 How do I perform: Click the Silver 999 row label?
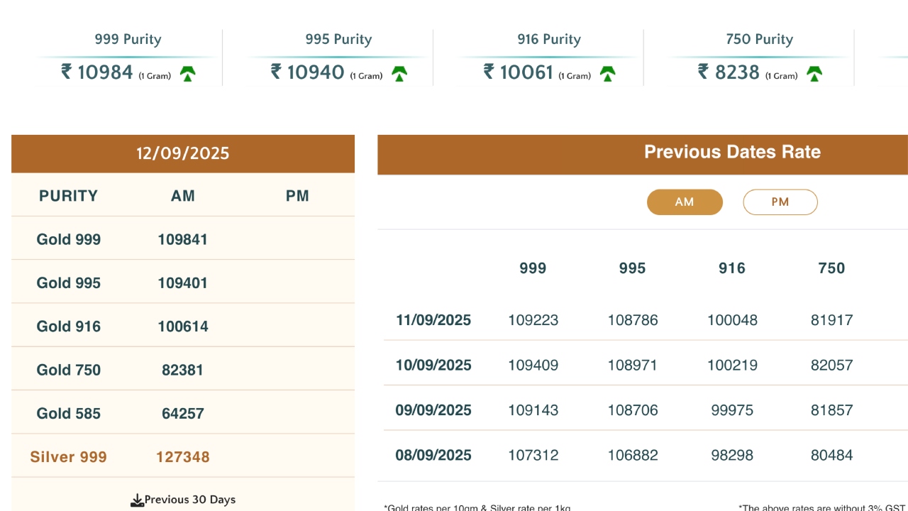coord(68,456)
